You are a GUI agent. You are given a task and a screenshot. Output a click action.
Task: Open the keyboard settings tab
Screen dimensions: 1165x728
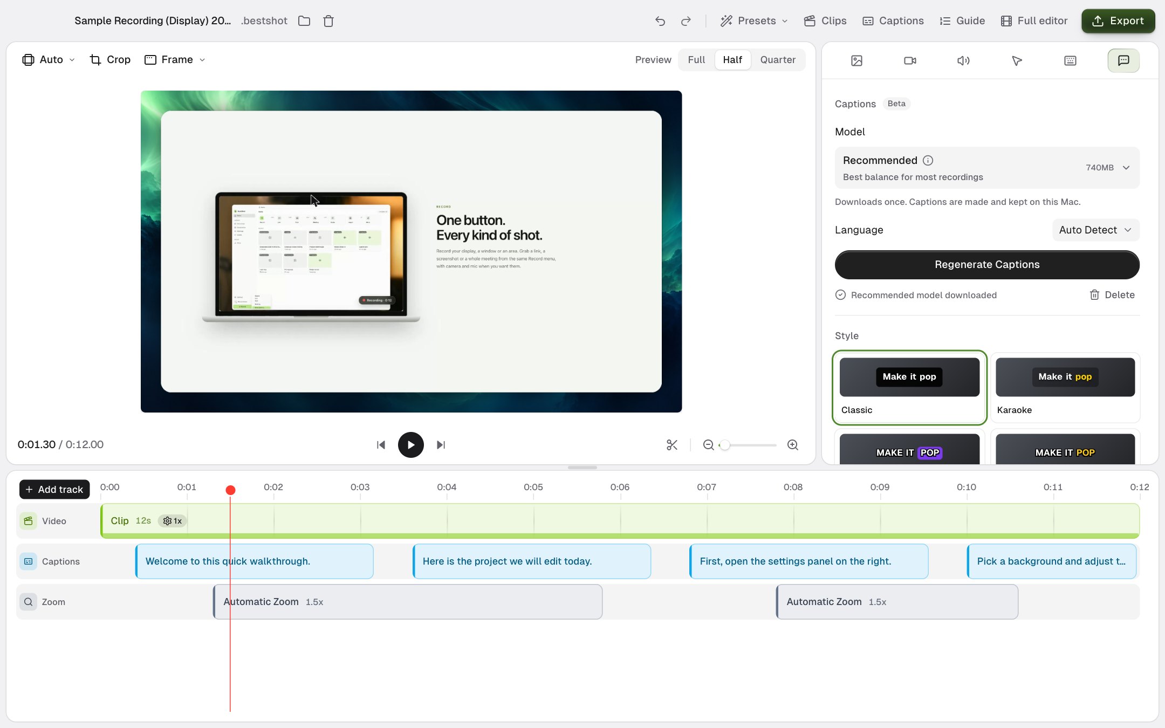pos(1070,60)
